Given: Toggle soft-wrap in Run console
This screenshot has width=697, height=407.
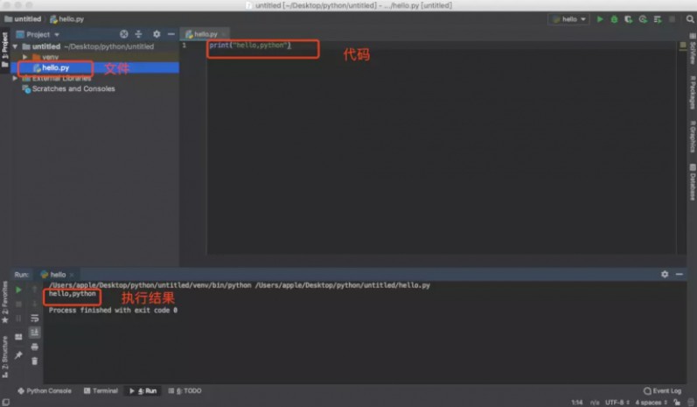Looking at the screenshot, I should 35,319.
